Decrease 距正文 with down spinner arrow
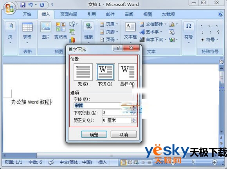 (134, 121)
